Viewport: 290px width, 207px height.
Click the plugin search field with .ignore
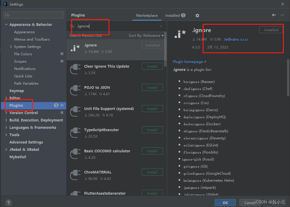pos(116,26)
